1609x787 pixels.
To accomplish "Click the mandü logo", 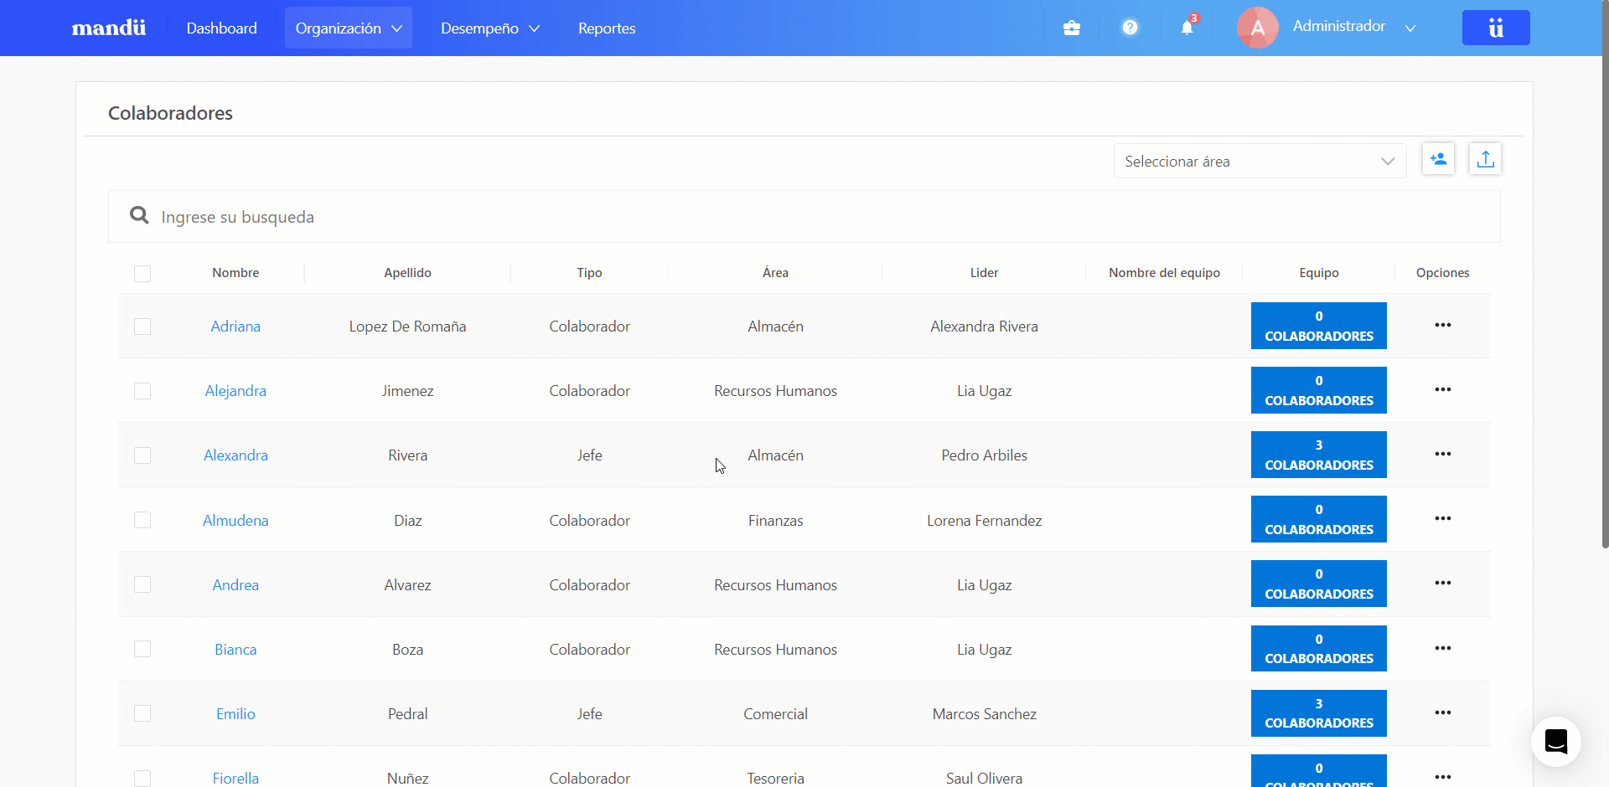I will (109, 28).
